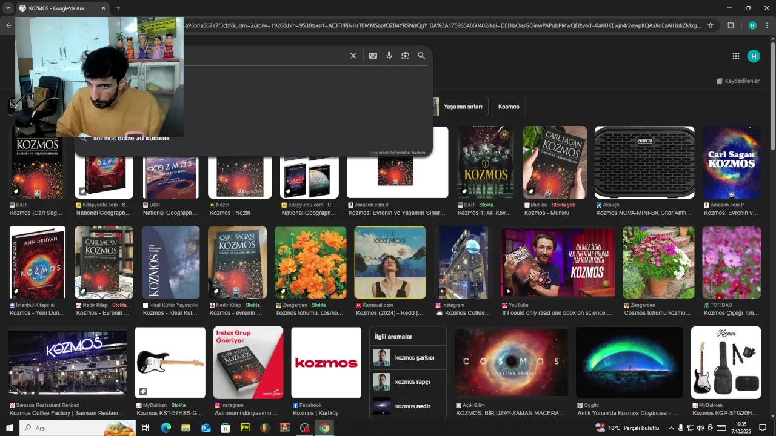Open the TOFİDAŞ Kozmos Çiçeği image

[732, 263]
